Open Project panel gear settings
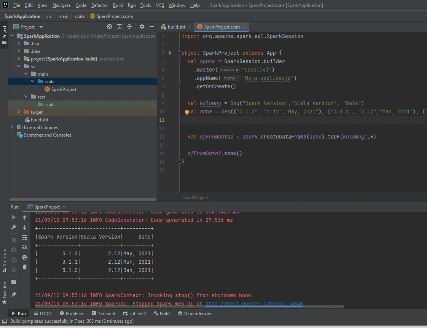The width and height of the screenshot is (427, 328). [142, 27]
